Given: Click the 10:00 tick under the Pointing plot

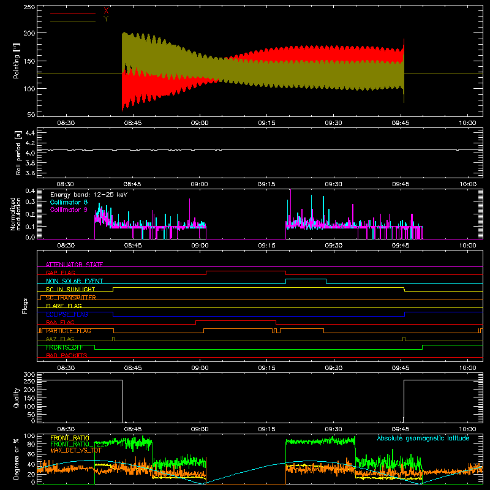Looking at the screenshot, I should click(x=467, y=123).
